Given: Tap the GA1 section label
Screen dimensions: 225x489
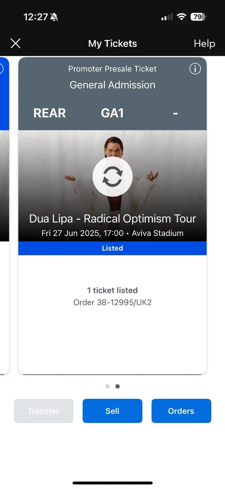Looking at the screenshot, I should pos(112,113).
